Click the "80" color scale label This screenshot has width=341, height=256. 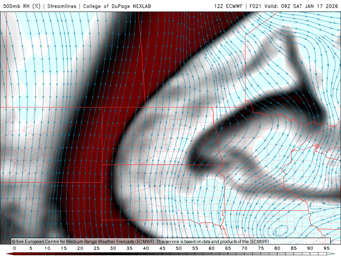pyautogui.click(x=277, y=248)
